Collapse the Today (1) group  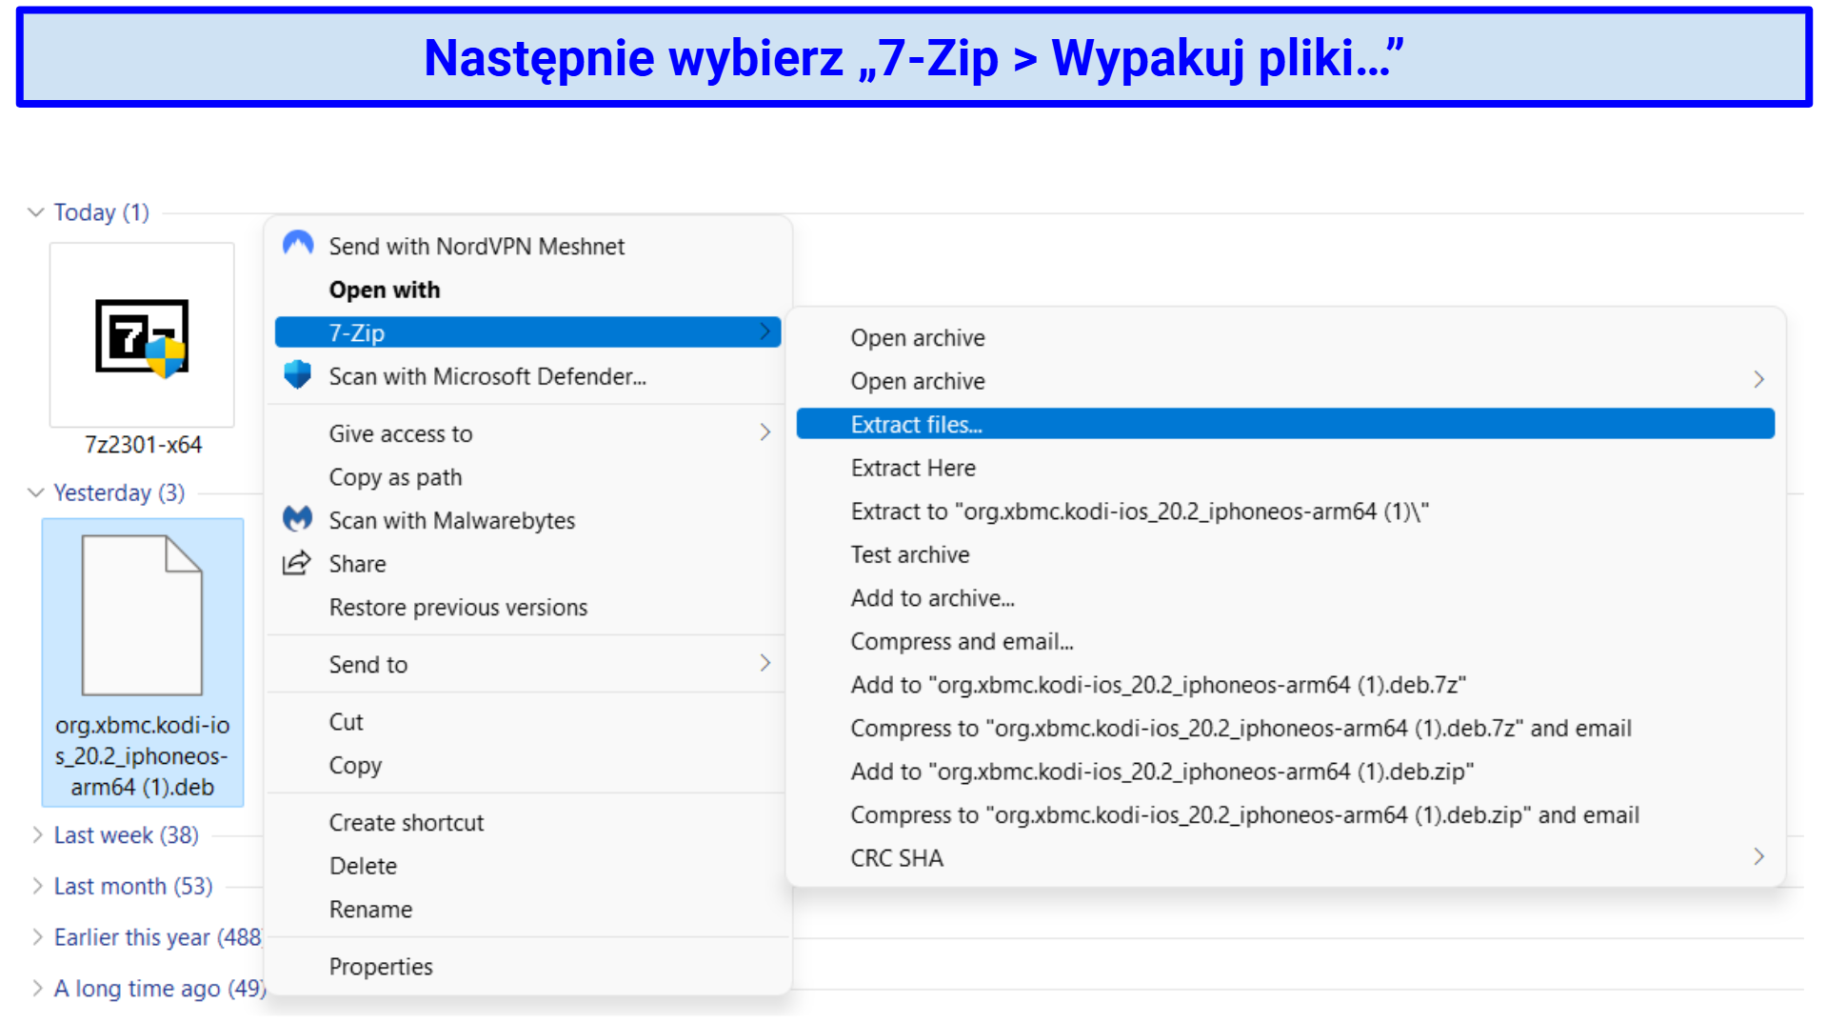tap(36, 211)
